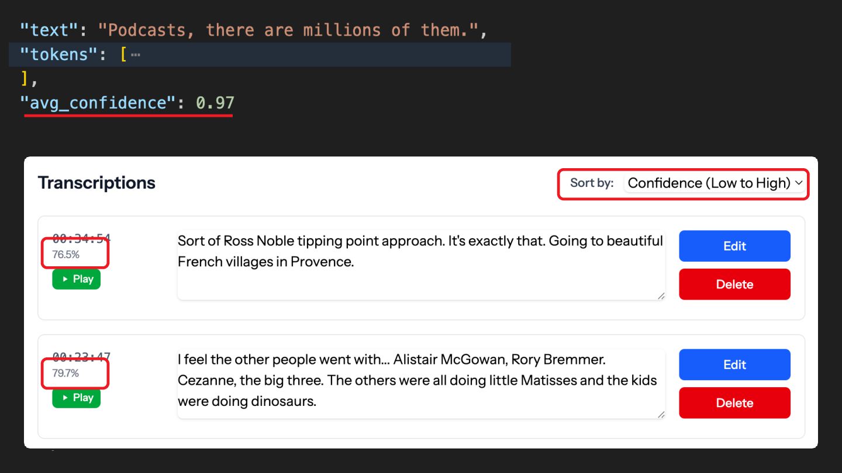Click the 00:23:47 timestamp

[x=81, y=357]
